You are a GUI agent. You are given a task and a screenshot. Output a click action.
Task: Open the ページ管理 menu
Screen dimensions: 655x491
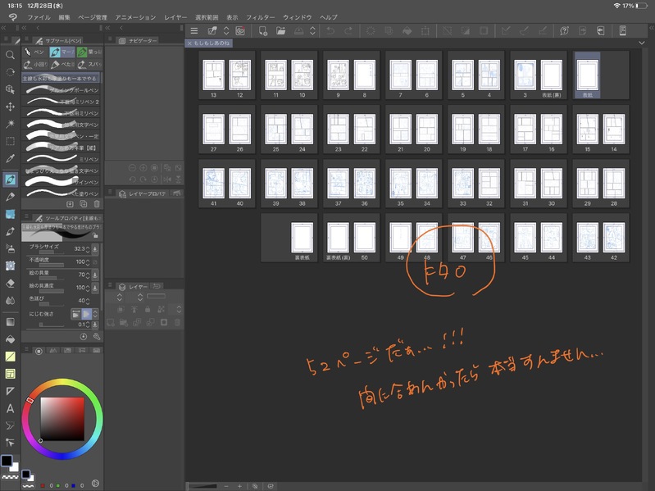click(93, 17)
